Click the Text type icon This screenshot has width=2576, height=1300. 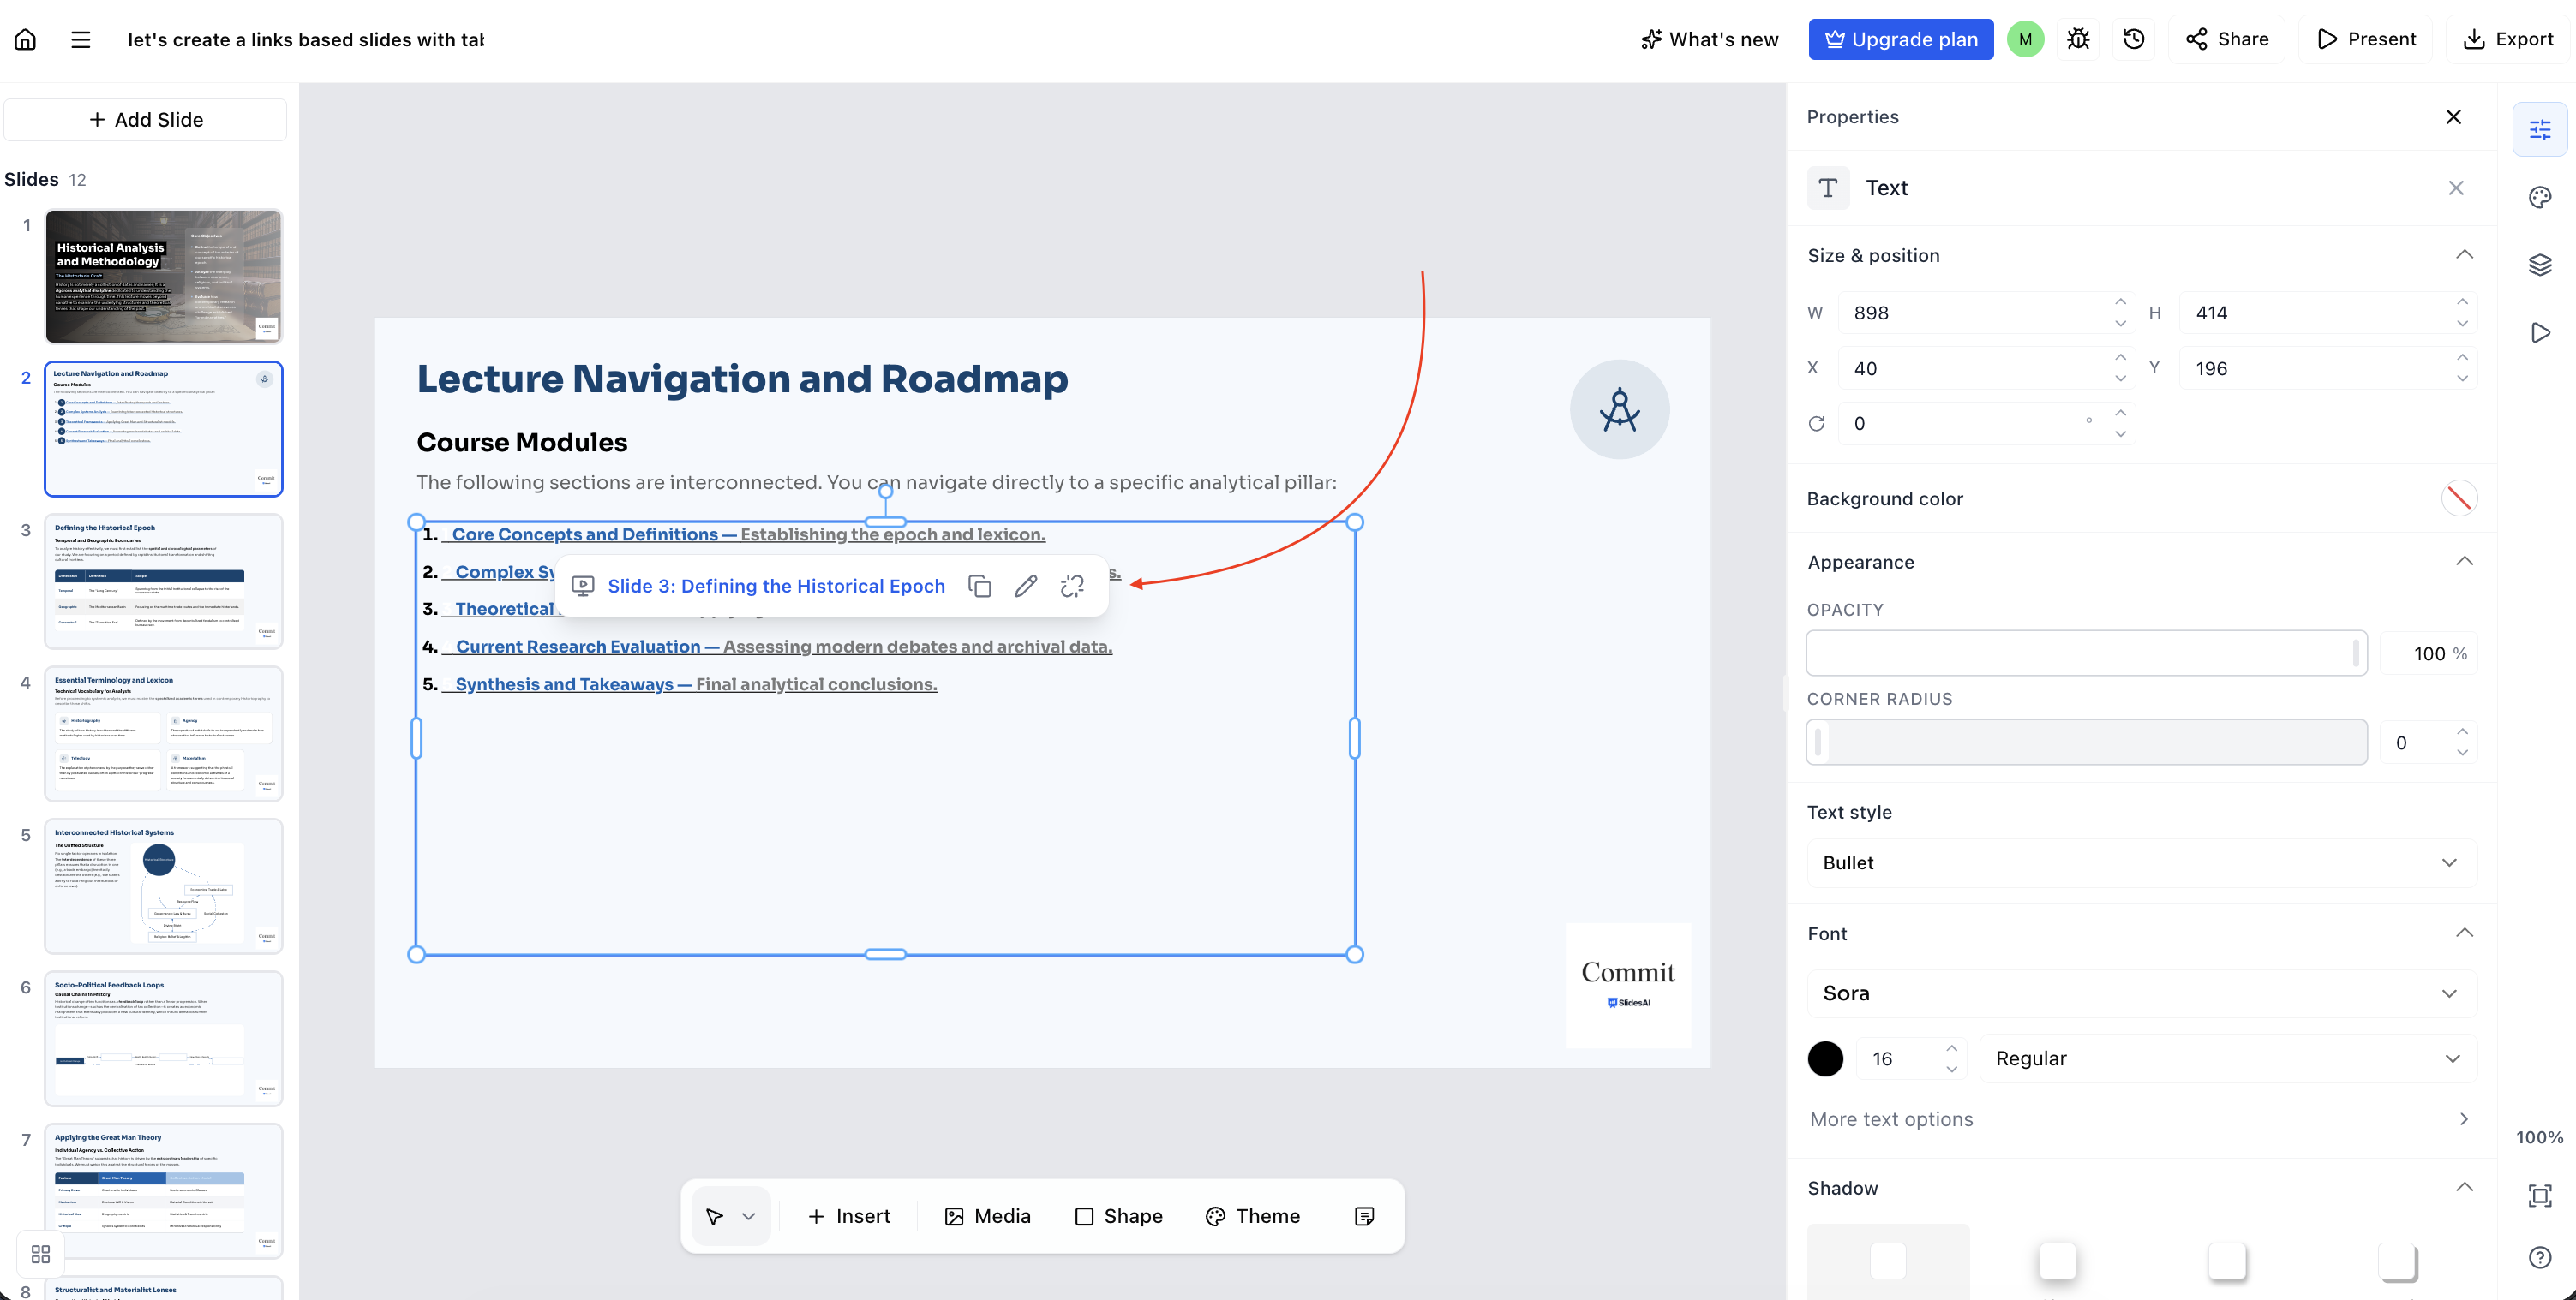(x=1828, y=188)
